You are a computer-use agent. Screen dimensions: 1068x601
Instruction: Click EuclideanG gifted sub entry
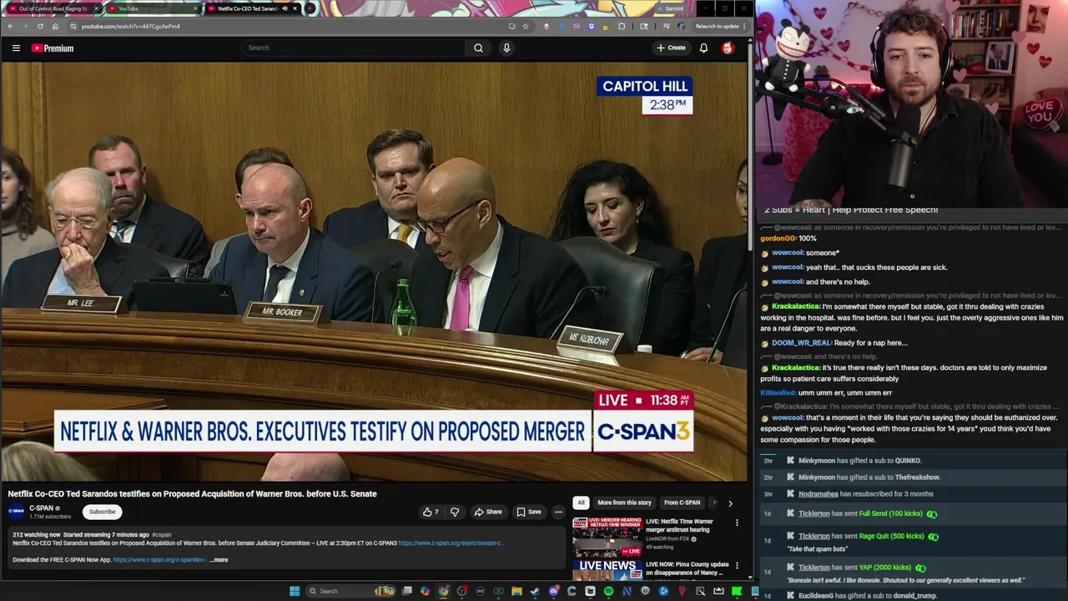[x=913, y=595]
